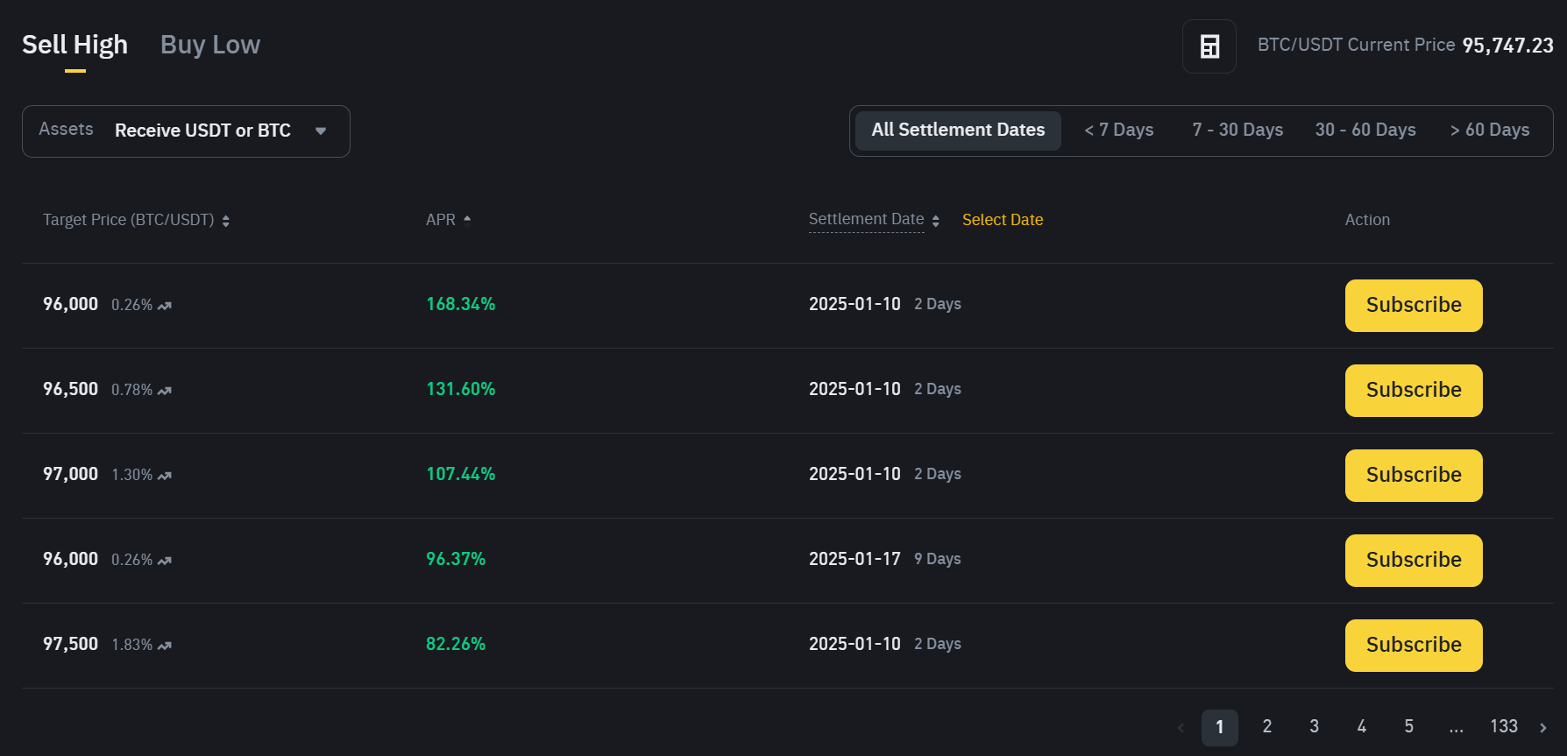Select the Sell High tab
1567x756 pixels.
(75, 45)
